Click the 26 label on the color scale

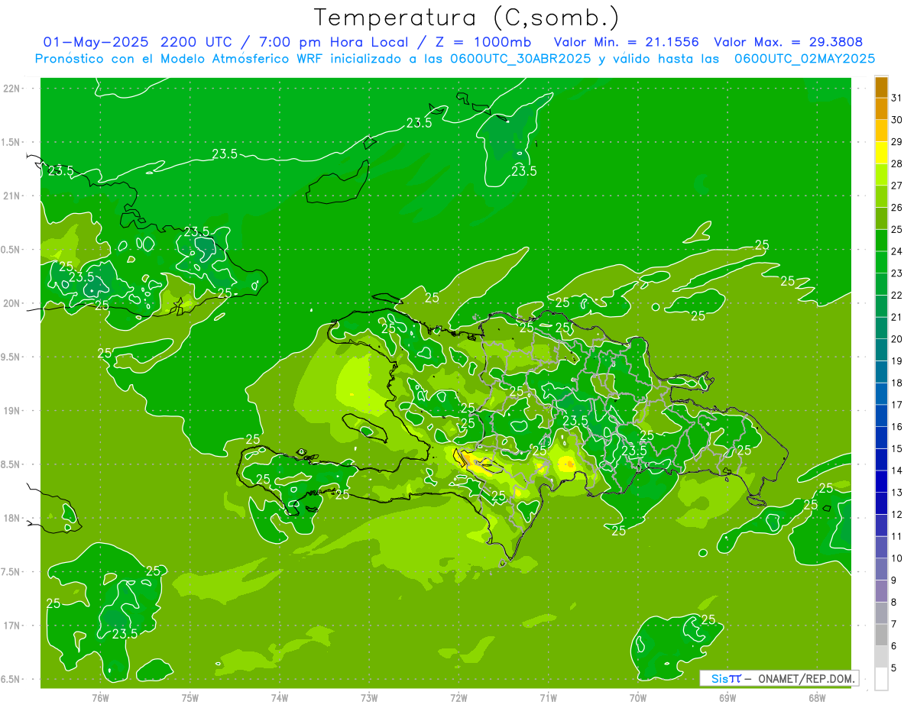[x=896, y=207]
